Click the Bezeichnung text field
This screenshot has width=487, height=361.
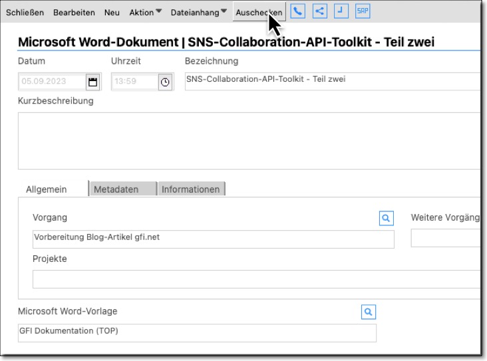333,81
